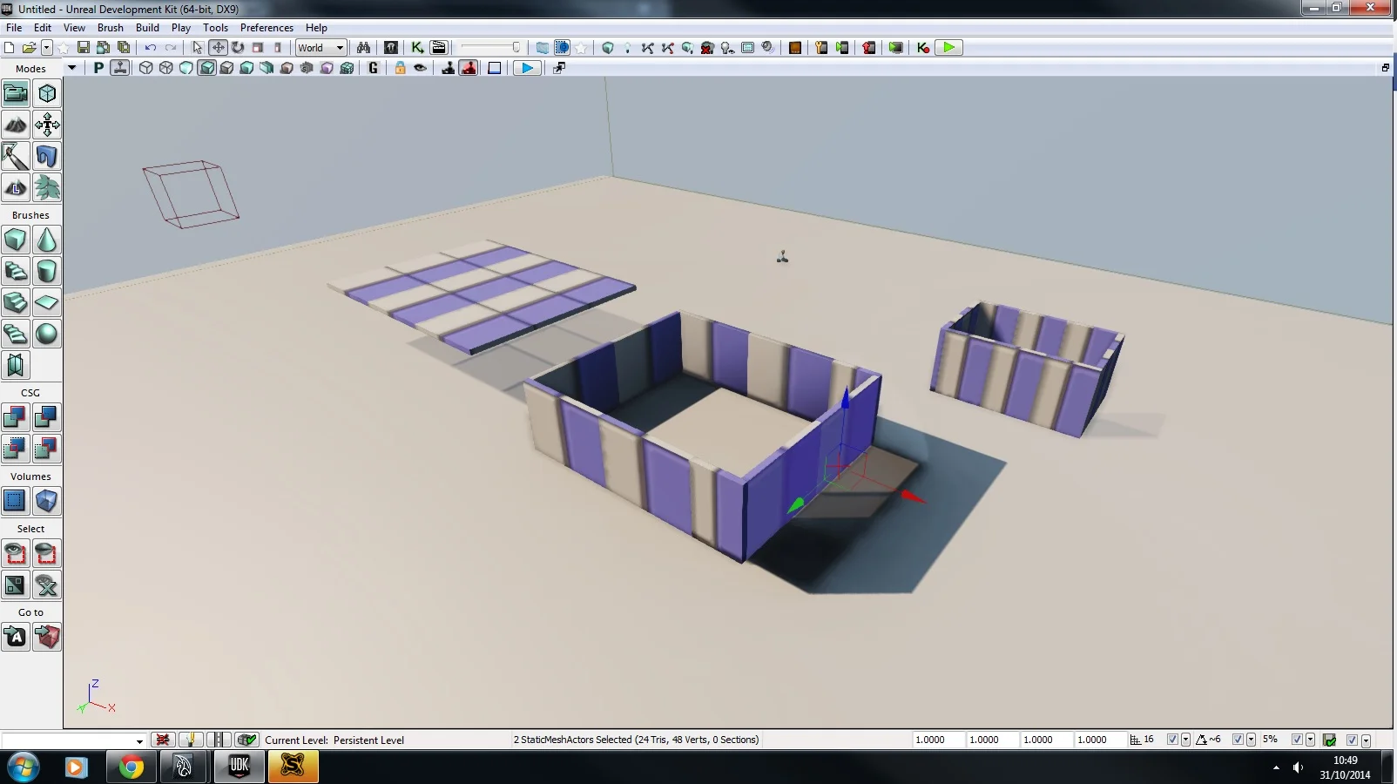Screen dimensions: 1397x784
Task: Click Show selected only icon
Action: coord(16,553)
